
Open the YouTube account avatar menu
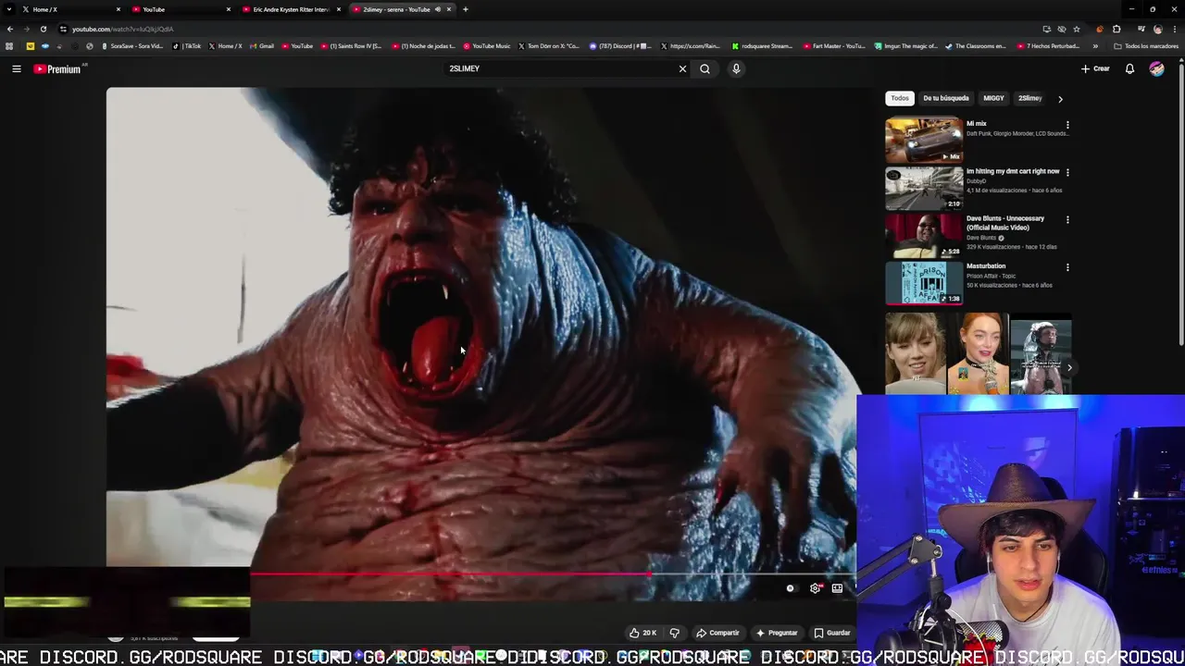pyautogui.click(x=1156, y=68)
